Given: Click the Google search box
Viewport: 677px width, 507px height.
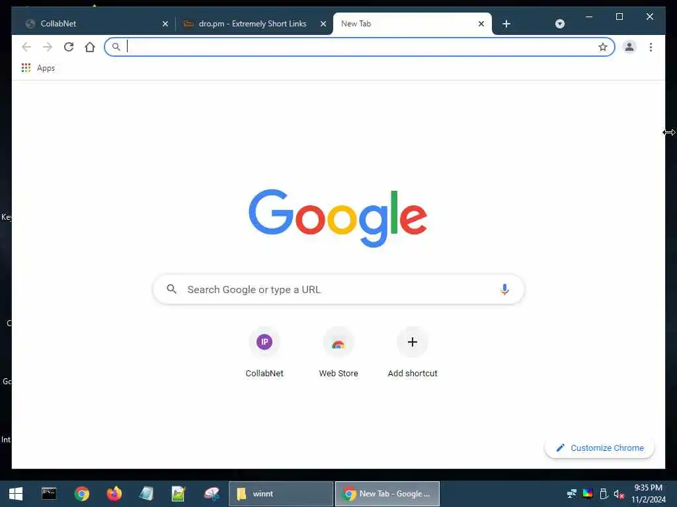Looking at the screenshot, I should (338, 289).
